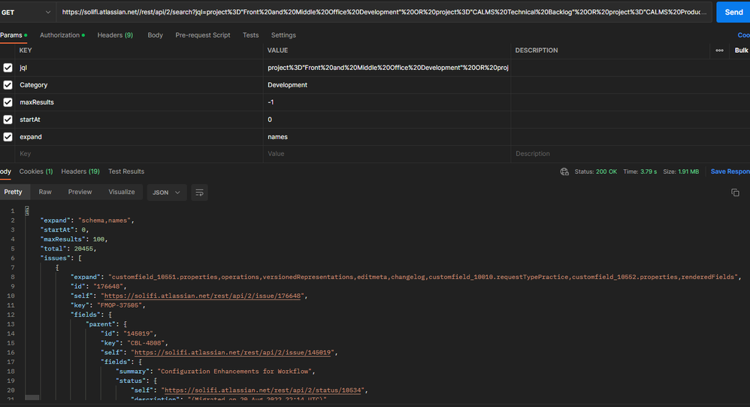The width and height of the screenshot is (750, 407).
Task: Click the "maxResults": 100 response line
Action: pyautogui.click(x=74, y=239)
